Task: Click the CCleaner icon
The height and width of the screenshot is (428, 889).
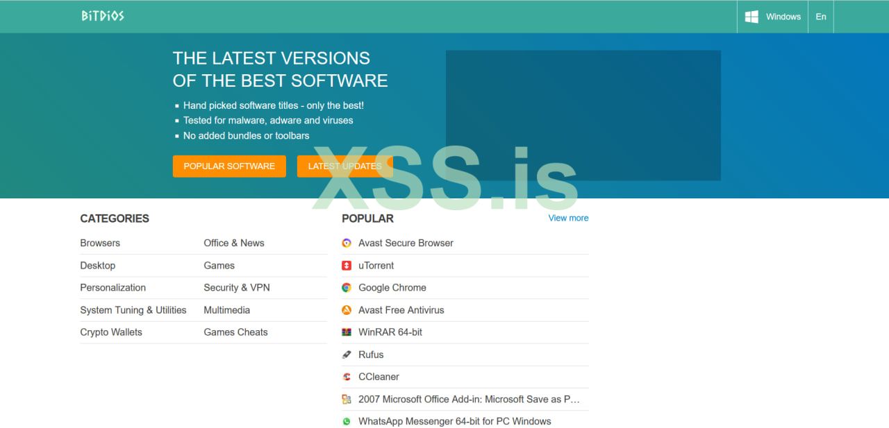Action: (347, 377)
